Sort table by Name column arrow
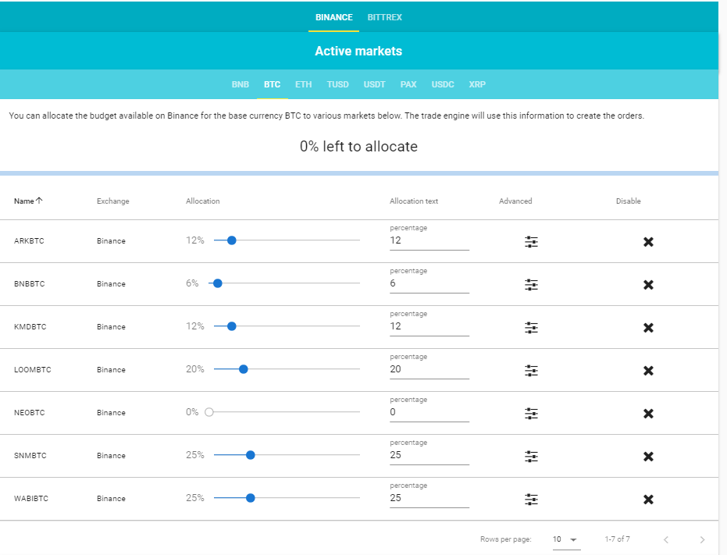The height and width of the screenshot is (555, 727). point(39,201)
